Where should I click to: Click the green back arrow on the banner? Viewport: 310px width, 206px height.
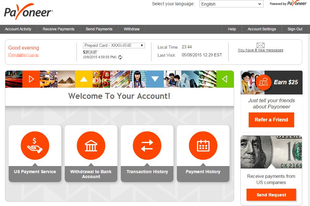click(225, 79)
